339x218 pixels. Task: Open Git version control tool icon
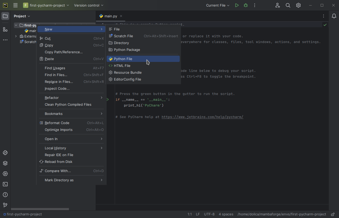[5, 205]
